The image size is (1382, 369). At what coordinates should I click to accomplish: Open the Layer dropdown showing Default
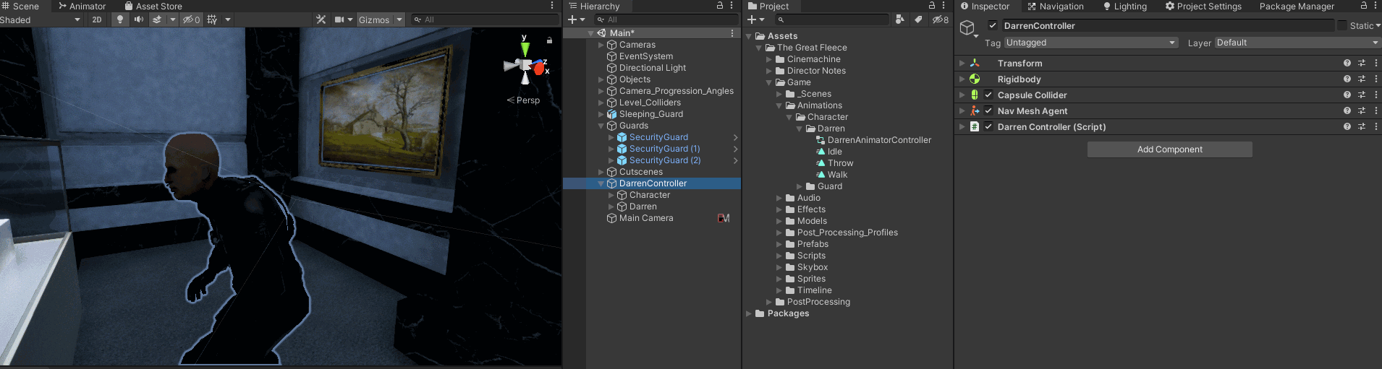point(1298,43)
